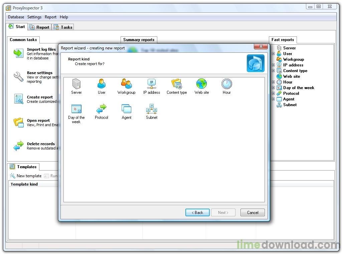This screenshot has width=343, height=255.
Task: Select Hour in Fast reports tree
Action: pos(288,82)
